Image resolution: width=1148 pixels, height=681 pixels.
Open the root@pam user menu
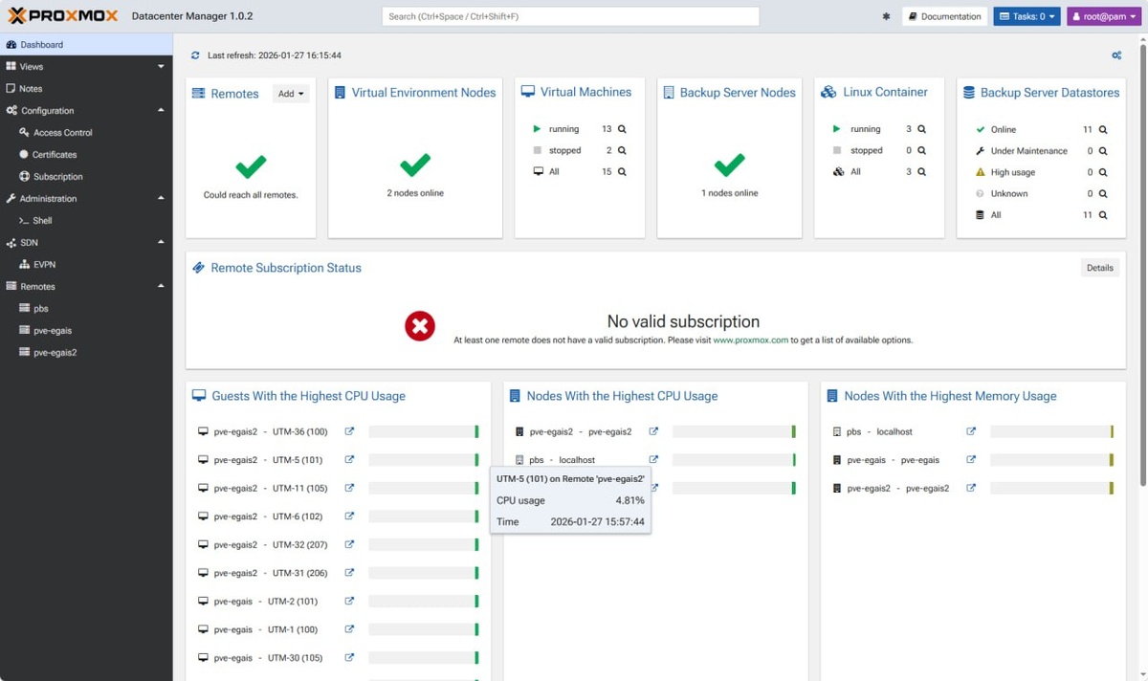pos(1104,16)
